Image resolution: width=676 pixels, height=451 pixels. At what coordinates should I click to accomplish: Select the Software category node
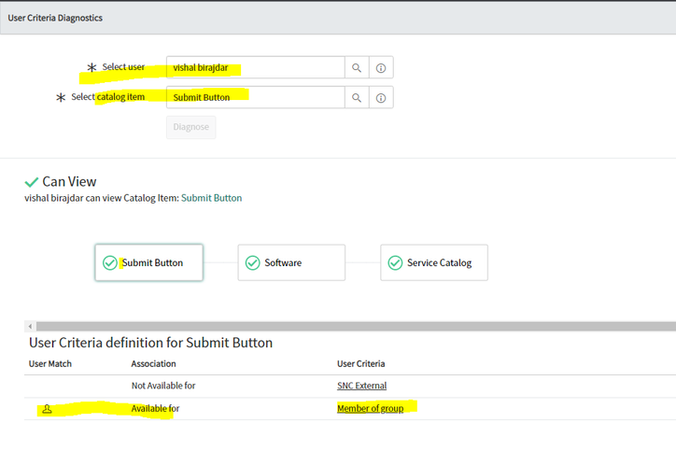291,262
